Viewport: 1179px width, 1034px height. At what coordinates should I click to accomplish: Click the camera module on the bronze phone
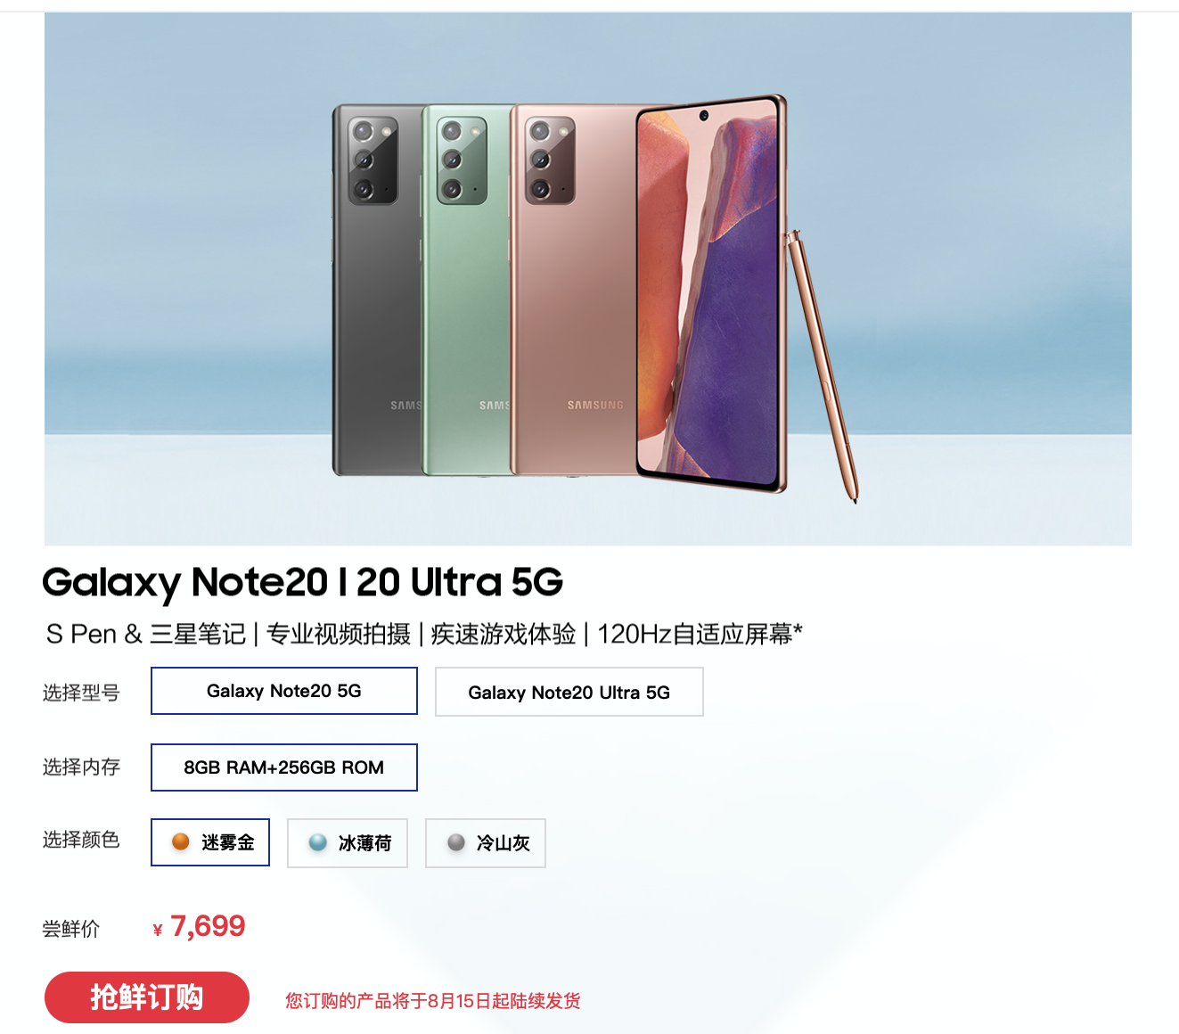pos(549,160)
